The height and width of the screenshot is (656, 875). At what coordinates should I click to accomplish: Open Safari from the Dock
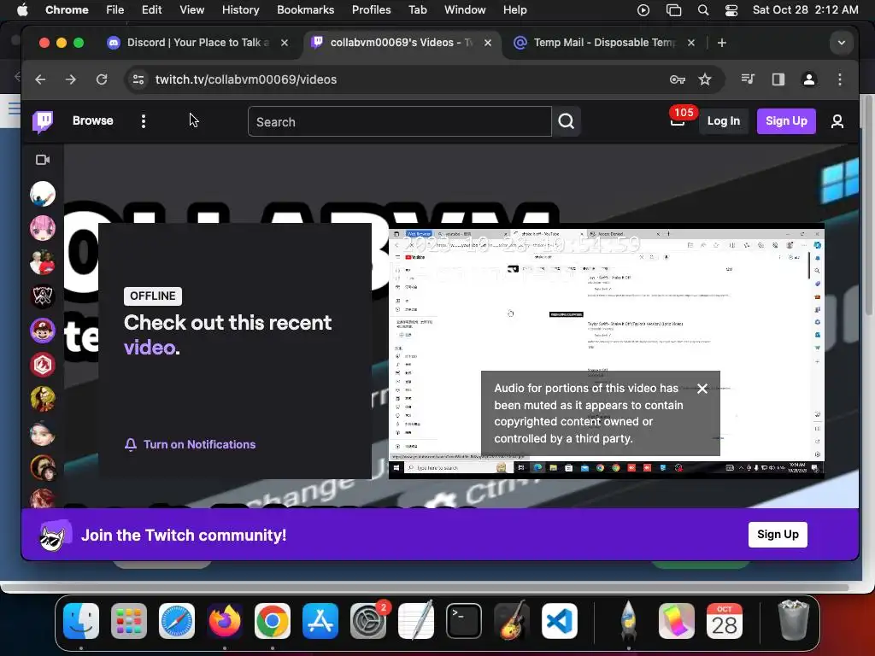tap(177, 621)
